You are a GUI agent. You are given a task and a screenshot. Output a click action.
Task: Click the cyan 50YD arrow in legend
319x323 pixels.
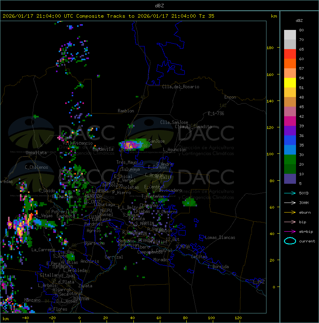coord(290,193)
